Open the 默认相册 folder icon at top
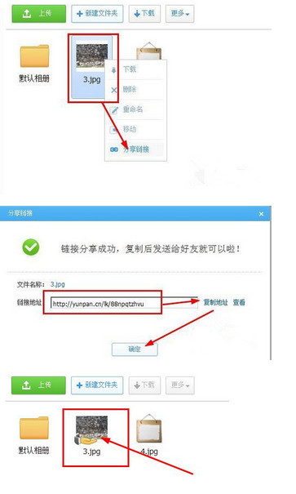Image resolution: width=296 pixels, height=494 pixels. [34, 56]
